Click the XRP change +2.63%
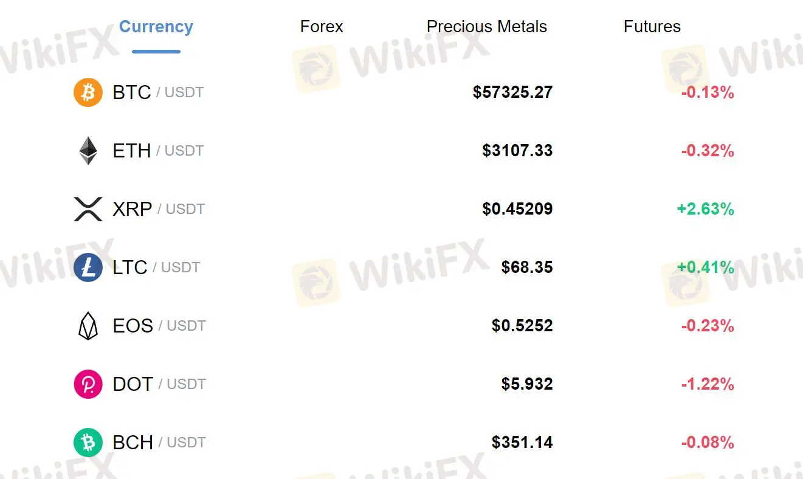The width and height of the screenshot is (803, 479). (x=705, y=209)
